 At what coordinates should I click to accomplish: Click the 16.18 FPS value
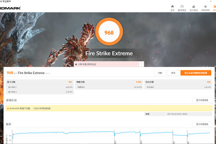click(x=138, y=87)
